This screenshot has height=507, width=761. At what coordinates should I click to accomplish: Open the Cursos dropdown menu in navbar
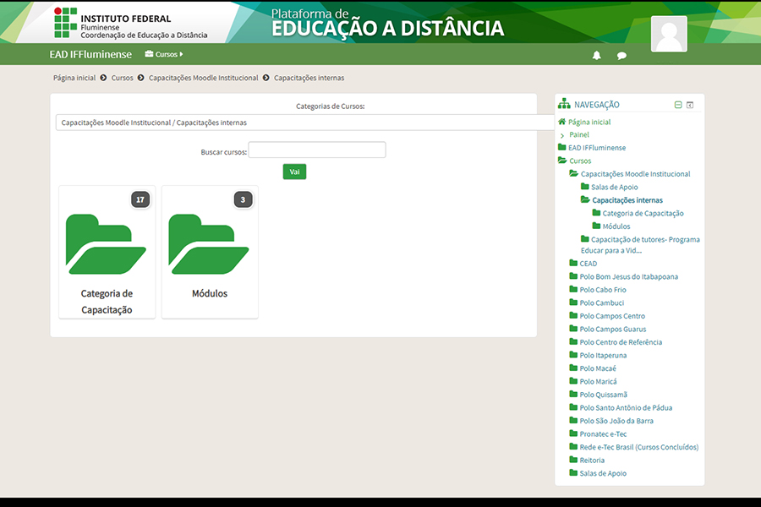[164, 54]
